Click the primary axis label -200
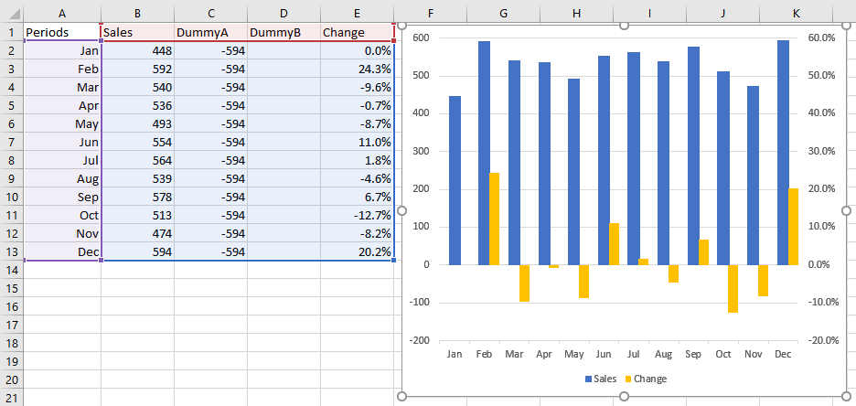The width and height of the screenshot is (856, 406). (x=418, y=340)
